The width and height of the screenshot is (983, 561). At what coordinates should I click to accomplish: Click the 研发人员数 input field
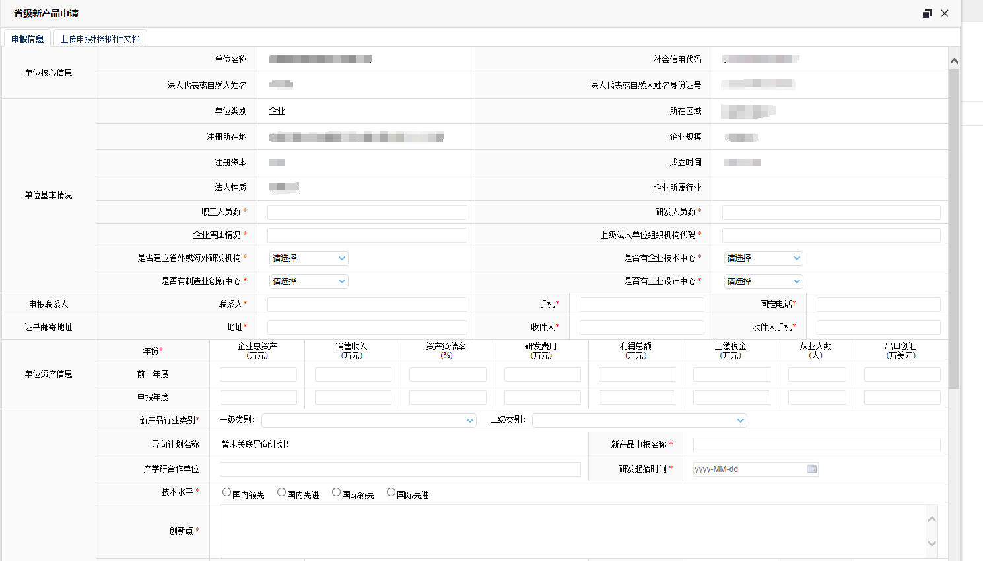pos(831,212)
